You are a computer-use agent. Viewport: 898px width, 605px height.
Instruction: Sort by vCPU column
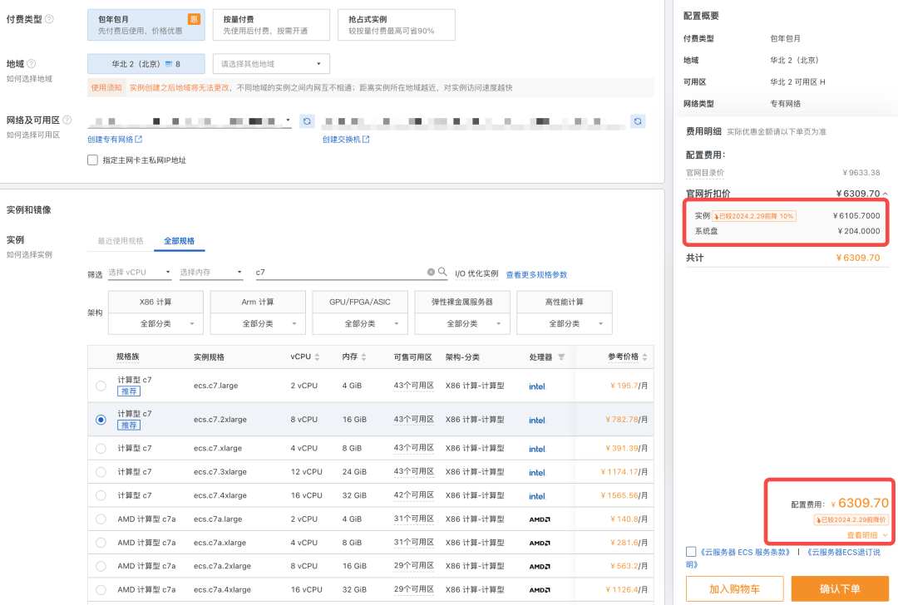click(318, 357)
